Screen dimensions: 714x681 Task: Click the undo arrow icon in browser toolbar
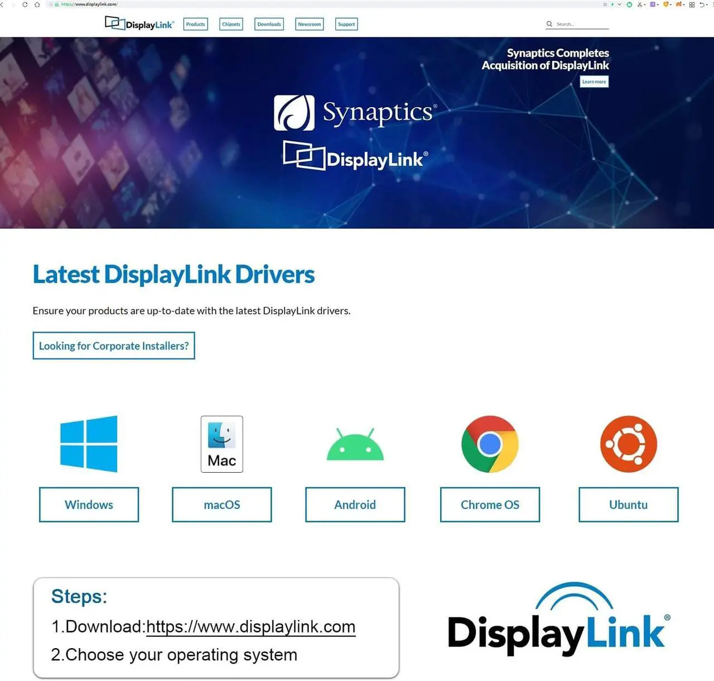click(702, 4)
